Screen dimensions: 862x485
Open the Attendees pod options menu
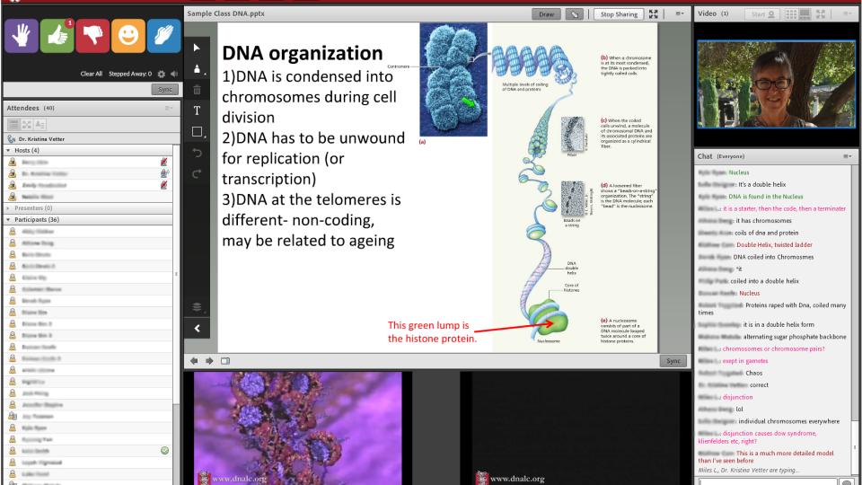(x=167, y=108)
